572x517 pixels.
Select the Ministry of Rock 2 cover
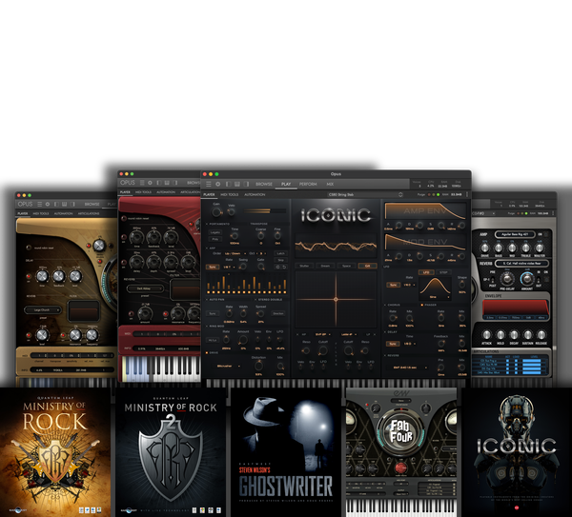click(x=171, y=452)
